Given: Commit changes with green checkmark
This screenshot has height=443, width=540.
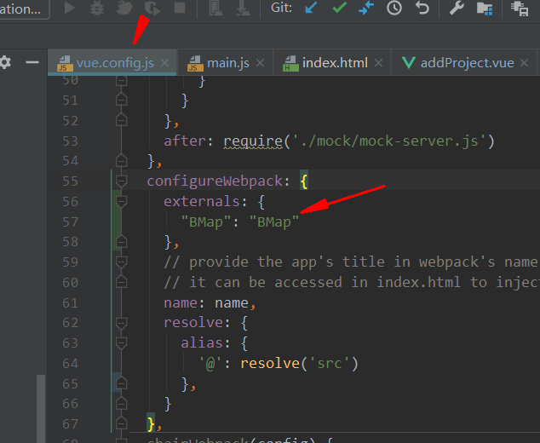Looking at the screenshot, I should pos(340,8).
